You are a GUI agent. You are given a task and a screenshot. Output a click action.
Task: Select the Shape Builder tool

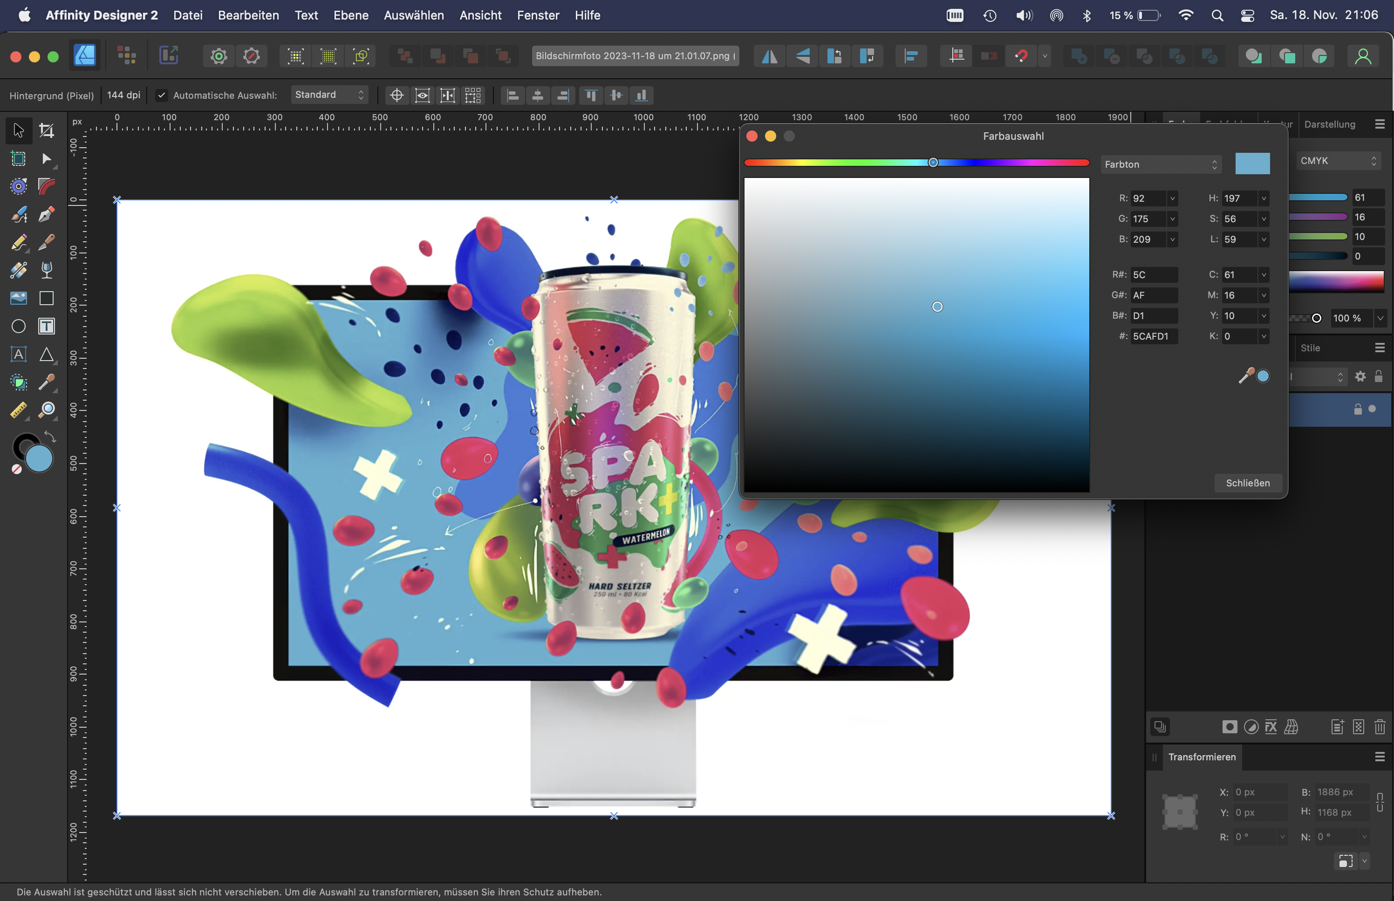[x=19, y=382]
